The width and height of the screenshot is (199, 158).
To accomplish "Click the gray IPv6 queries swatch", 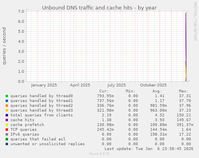I will pyautogui.click(x=7, y=134).
